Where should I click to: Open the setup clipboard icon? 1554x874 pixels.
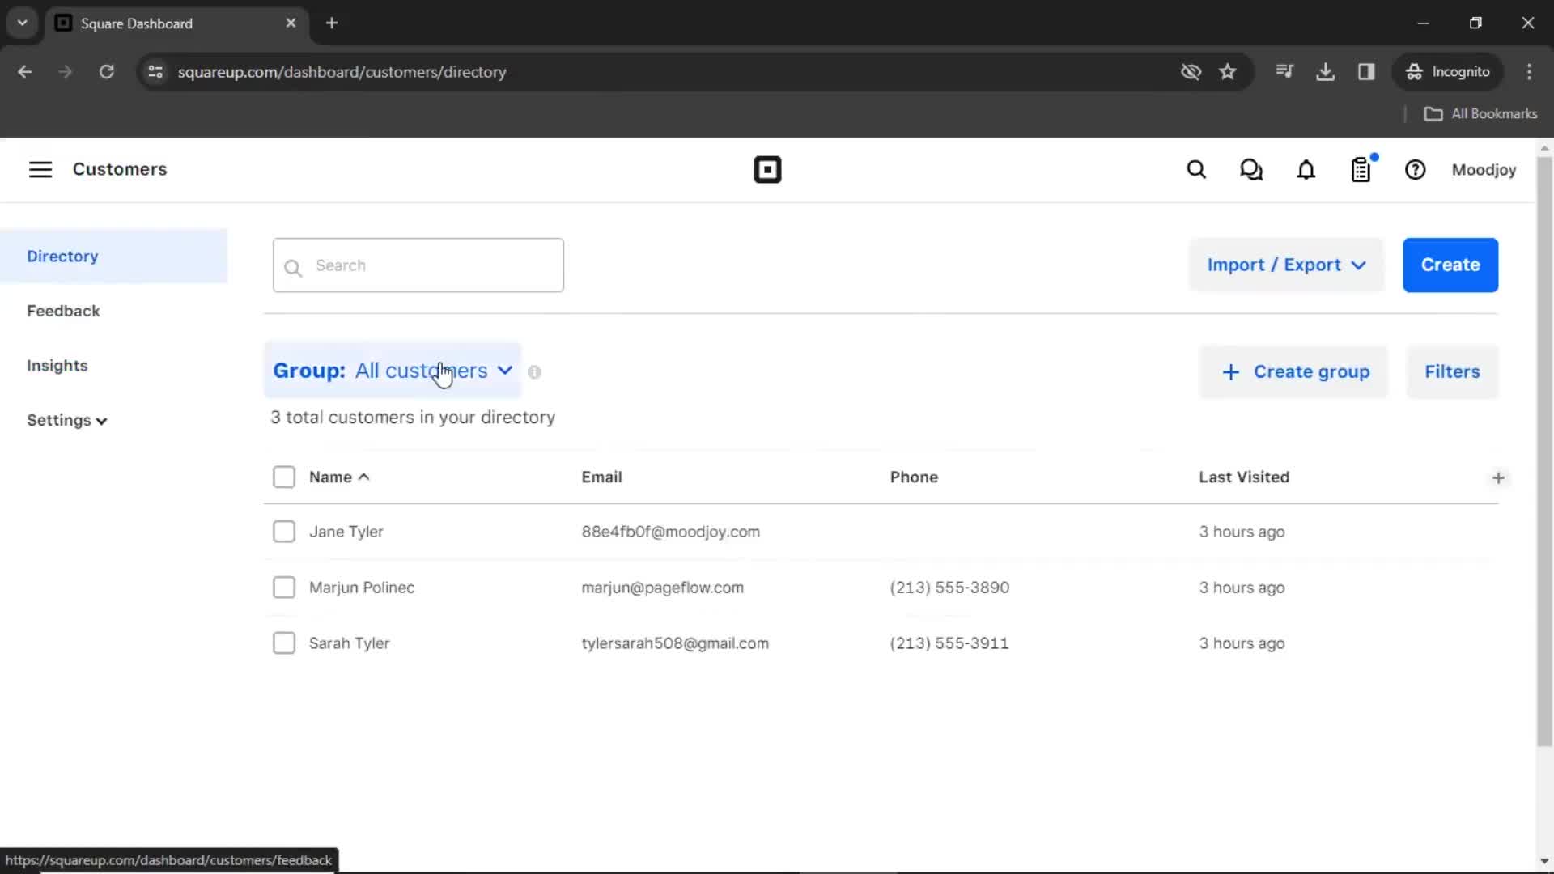click(1361, 170)
